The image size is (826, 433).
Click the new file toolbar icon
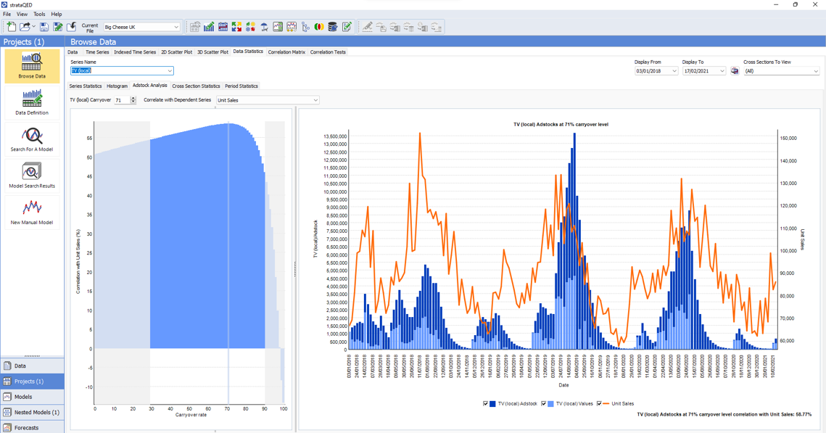(11, 27)
